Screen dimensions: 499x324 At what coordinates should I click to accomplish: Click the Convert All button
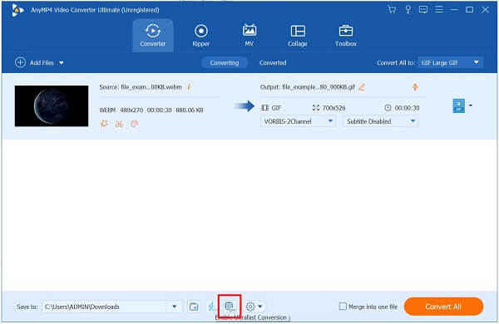click(x=443, y=307)
